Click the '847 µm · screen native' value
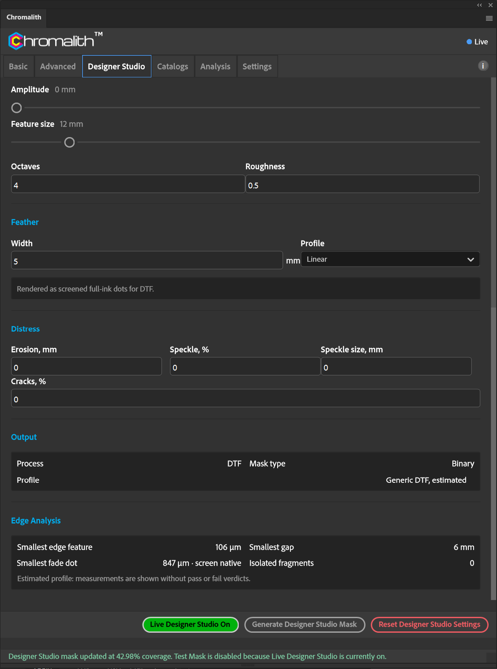Viewport: 497px width, 669px height. pos(202,563)
